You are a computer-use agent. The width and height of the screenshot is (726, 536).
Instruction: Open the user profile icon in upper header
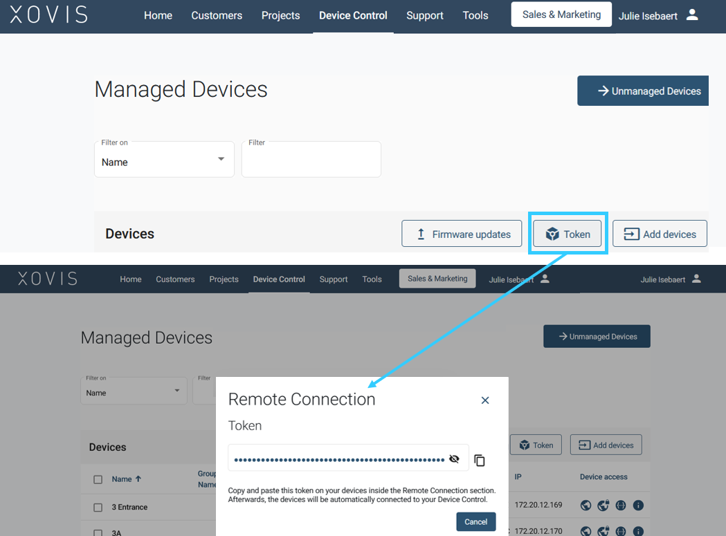(x=692, y=15)
